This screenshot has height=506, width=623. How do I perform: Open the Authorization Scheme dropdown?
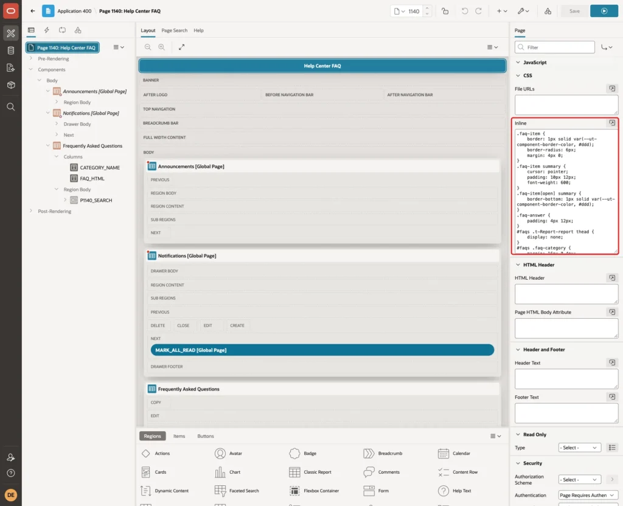[579, 480]
